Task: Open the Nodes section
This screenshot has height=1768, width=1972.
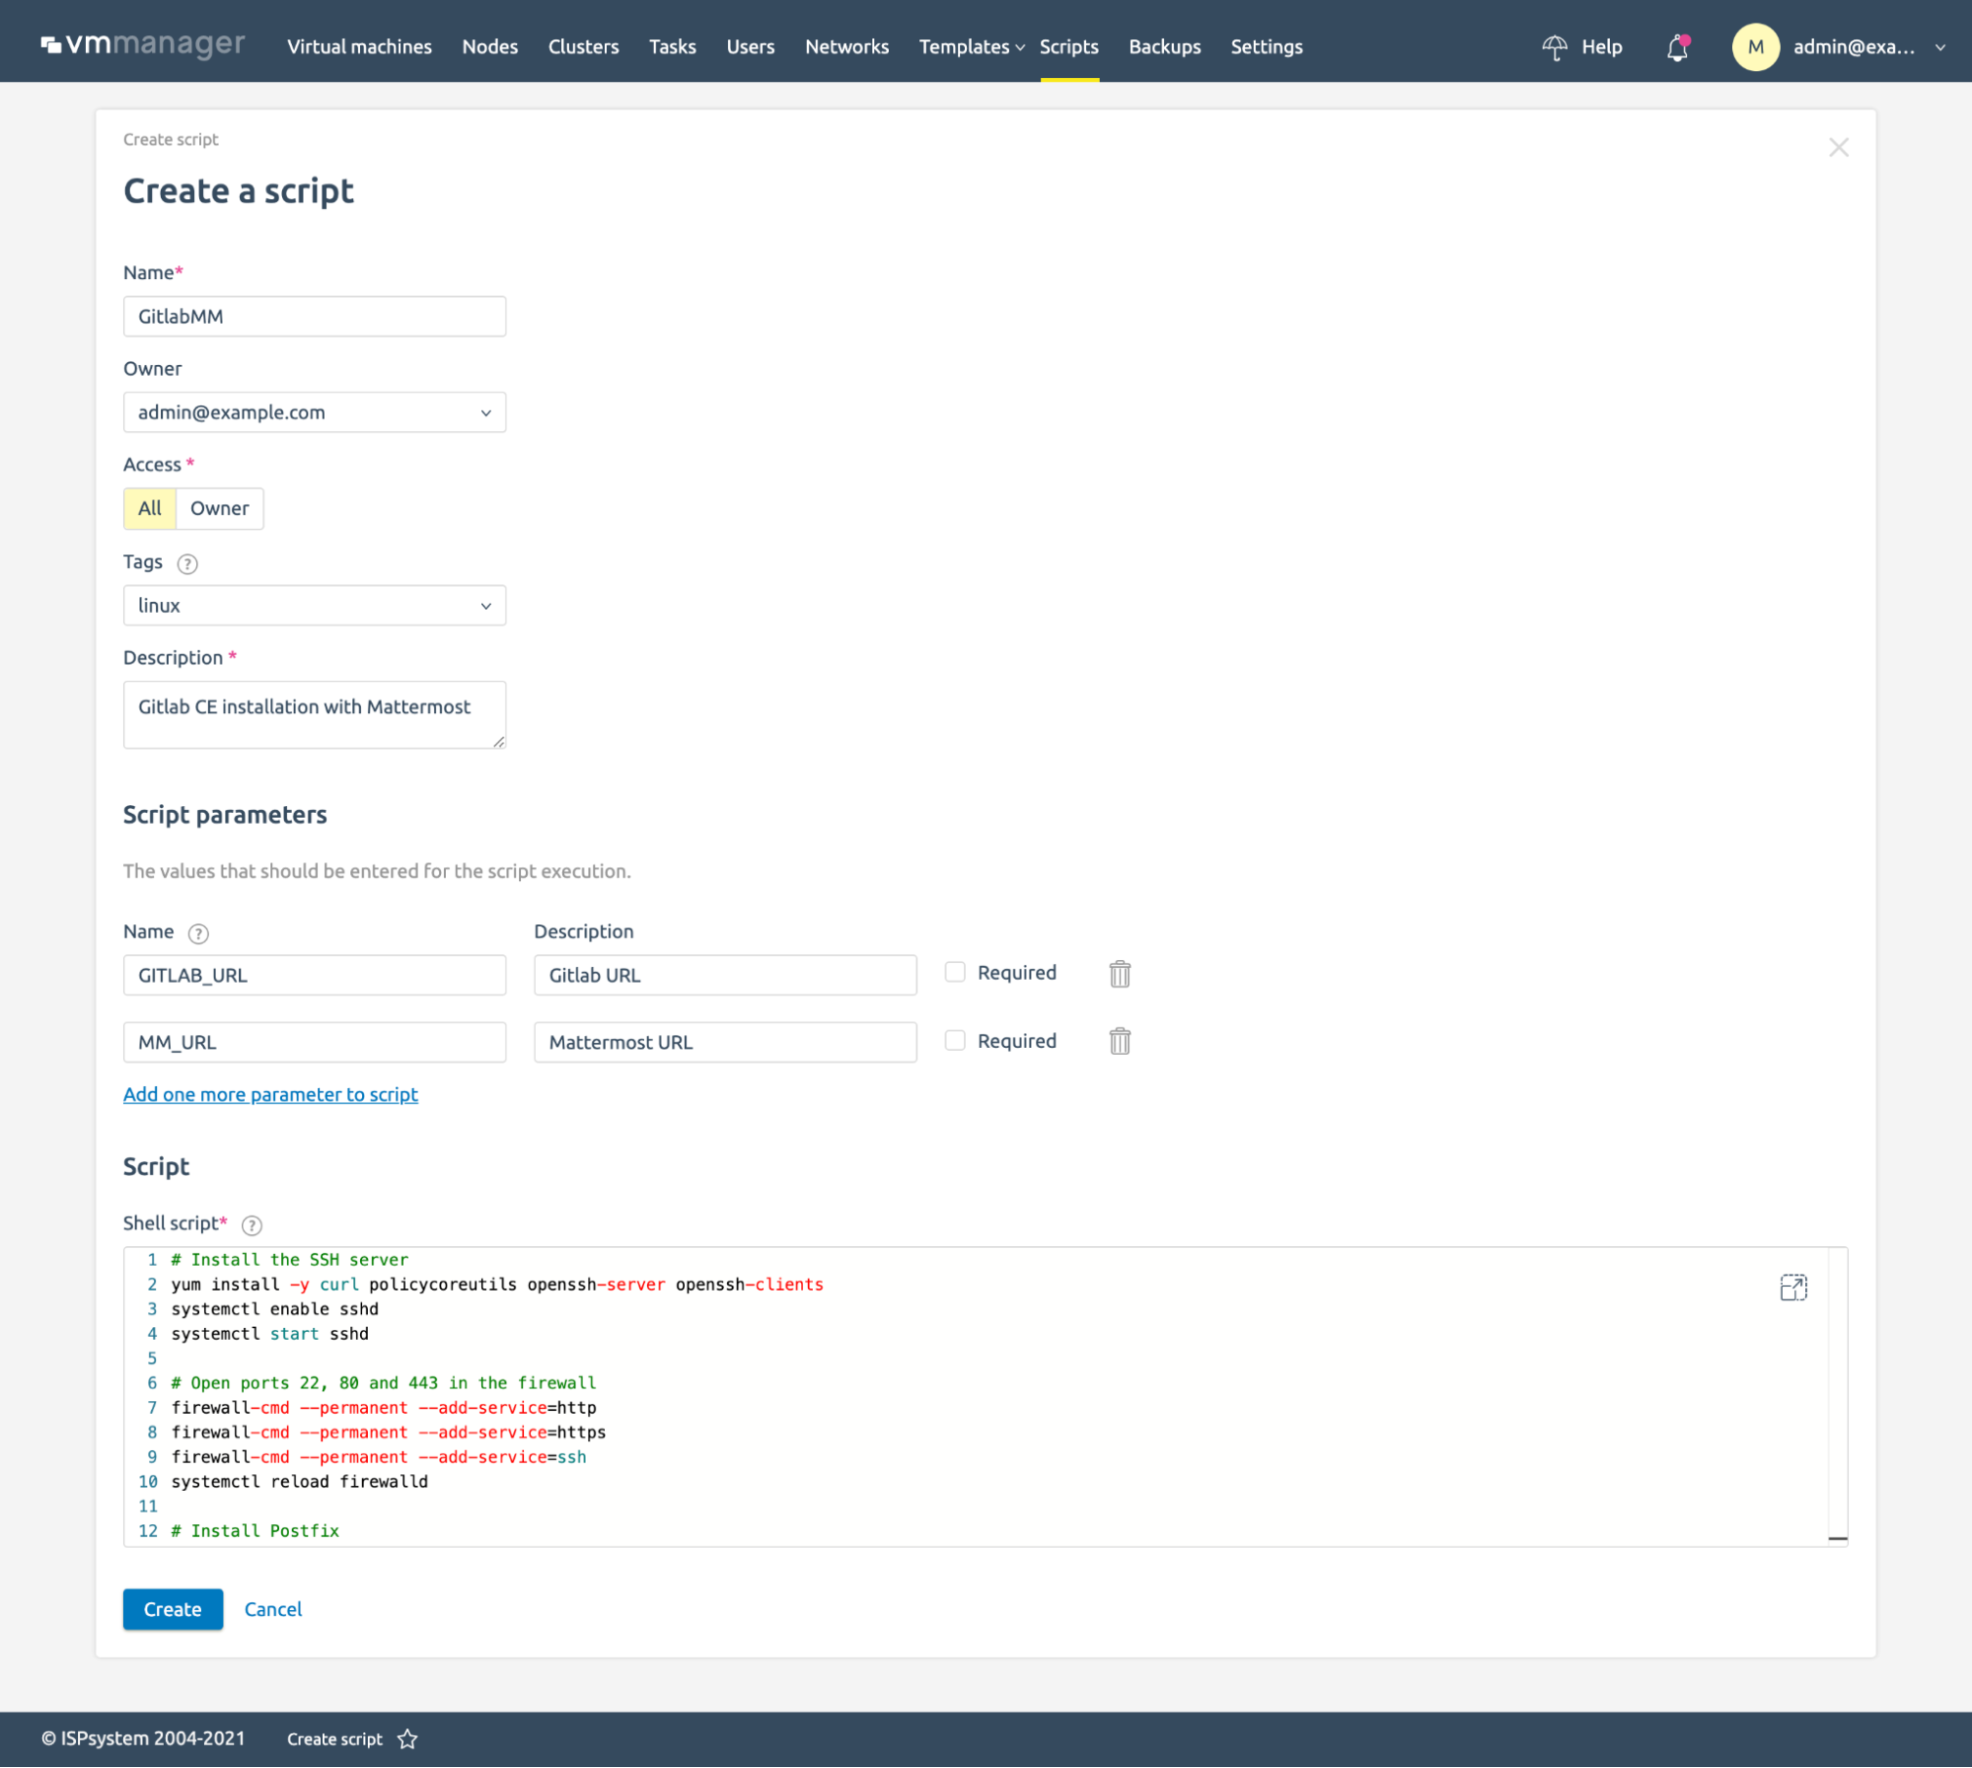Action: [489, 46]
